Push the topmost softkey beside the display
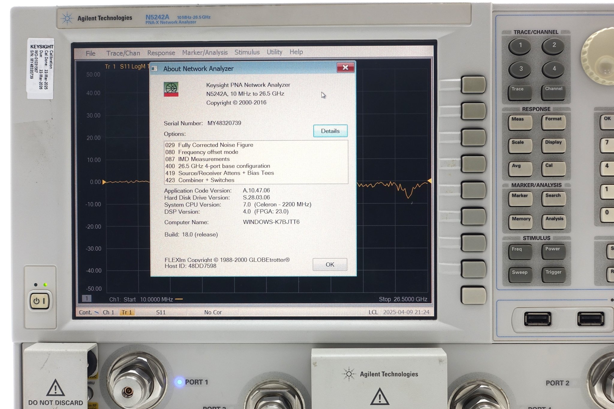614x409 pixels. (473, 85)
